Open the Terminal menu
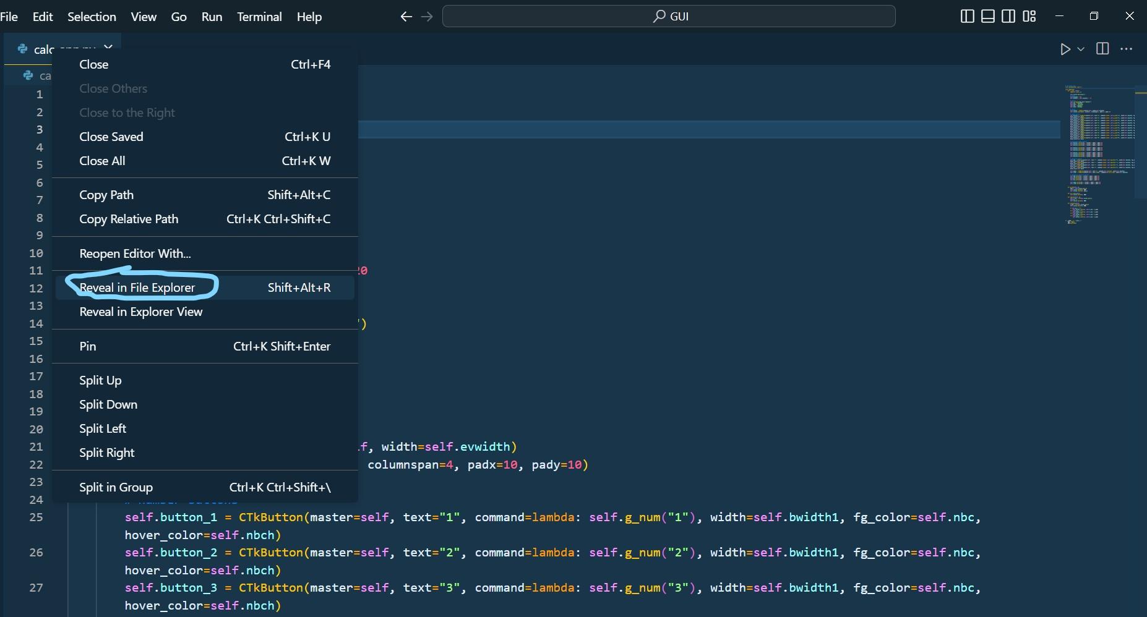The width and height of the screenshot is (1147, 617). pyautogui.click(x=259, y=17)
